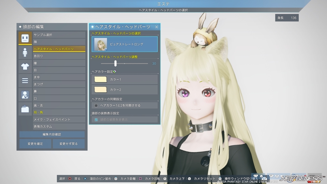Screen dimensions: 327x184
Task: Click 変更せず戻る button
Action: (x=69, y=144)
